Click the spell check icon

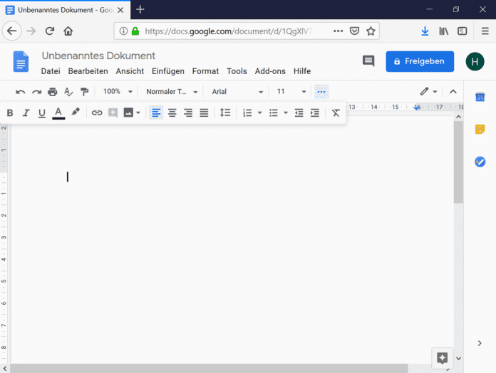[x=69, y=92]
